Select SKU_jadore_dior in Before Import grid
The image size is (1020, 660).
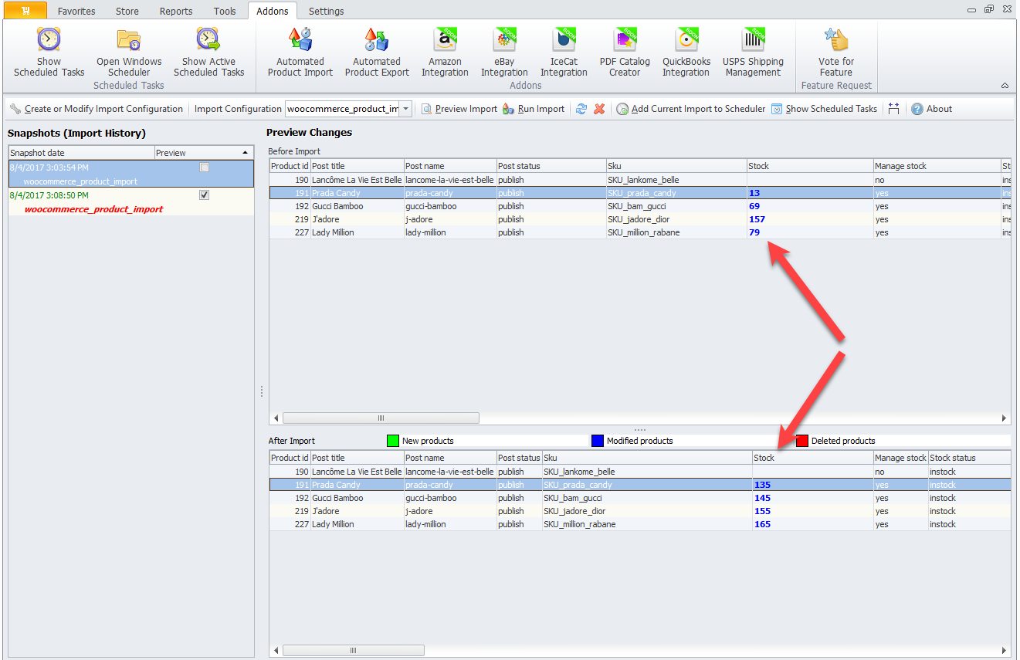[x=639, y=219]
